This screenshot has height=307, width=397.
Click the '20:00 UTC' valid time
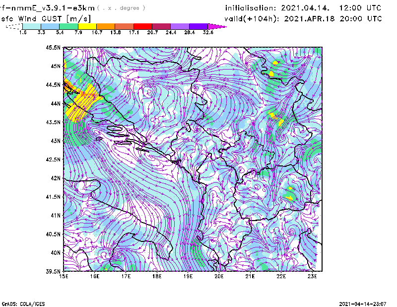pyautogui.click(x=361, y=19)
